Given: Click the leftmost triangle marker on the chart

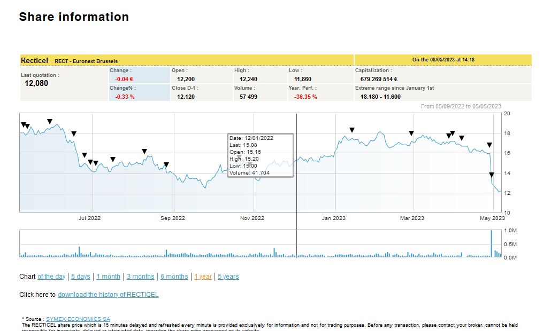Looking at the screenshot, I should (24, 125).
